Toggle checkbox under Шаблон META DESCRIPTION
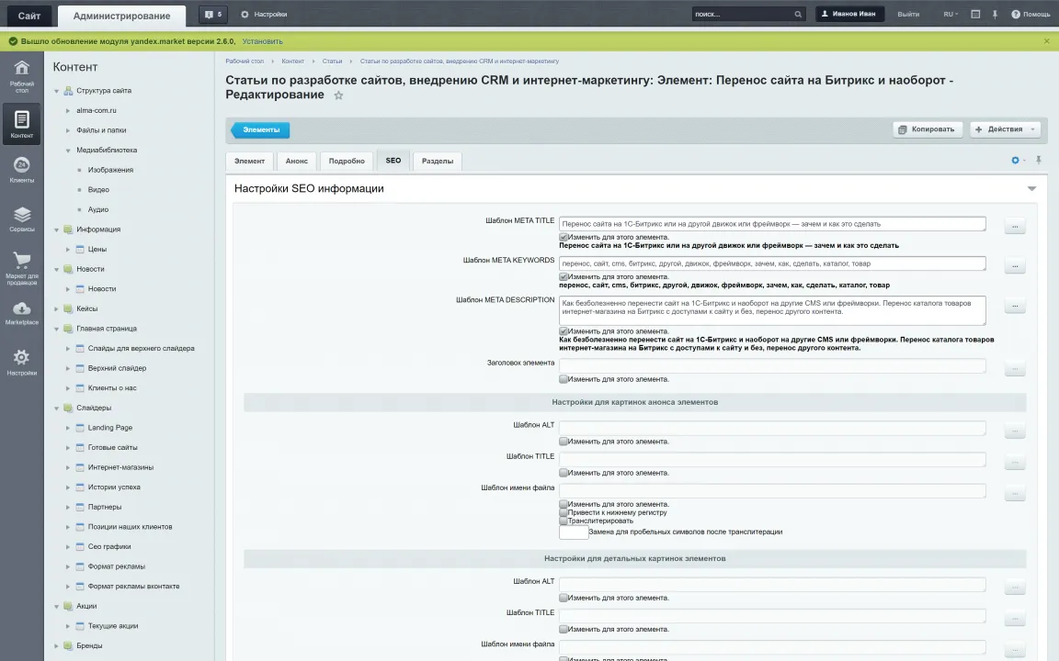1059x661 pixels. click(x=564, y=331)
